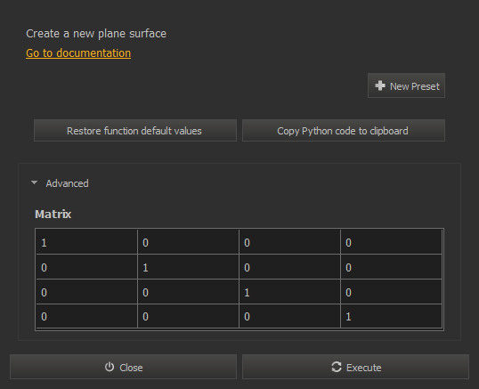Select matrix cell row one column two

click(188, 242)
